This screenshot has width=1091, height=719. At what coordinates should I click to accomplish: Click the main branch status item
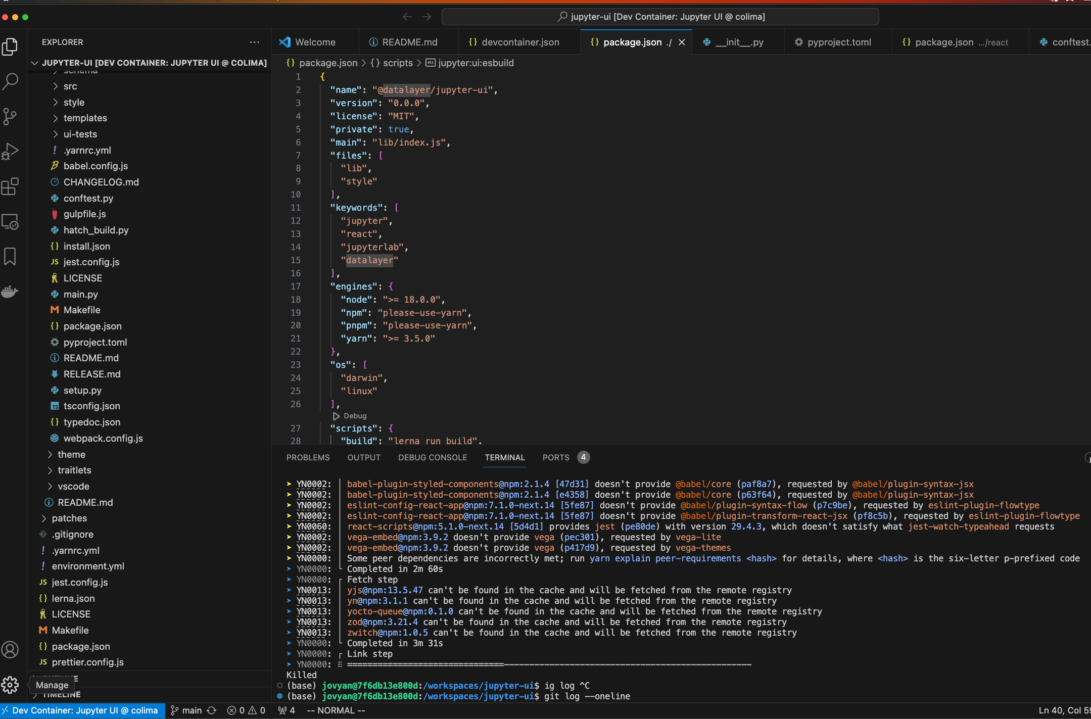pos(186,710)
